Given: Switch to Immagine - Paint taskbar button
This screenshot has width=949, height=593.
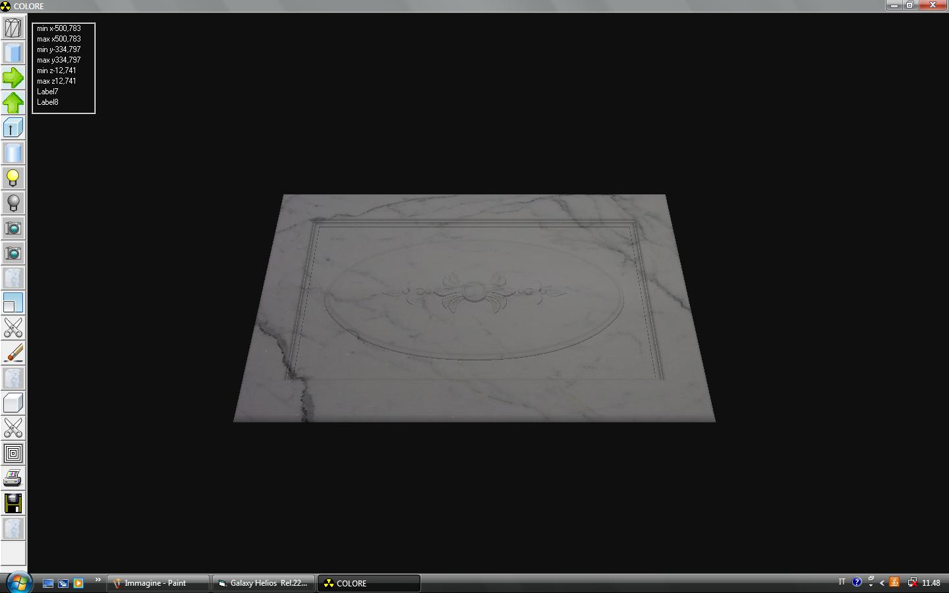Looking at the screenshot, I should pyautogui.click(x=158, y=583).
